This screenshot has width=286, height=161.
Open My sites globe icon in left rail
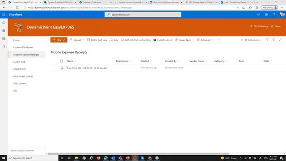[4, 31]
